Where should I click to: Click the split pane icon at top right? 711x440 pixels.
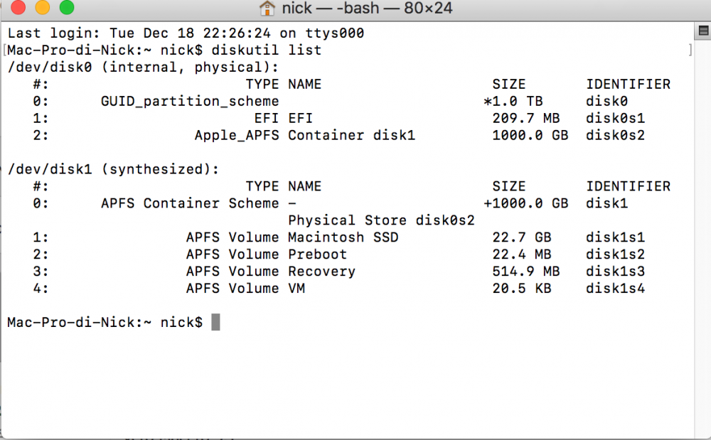(703, 31)
